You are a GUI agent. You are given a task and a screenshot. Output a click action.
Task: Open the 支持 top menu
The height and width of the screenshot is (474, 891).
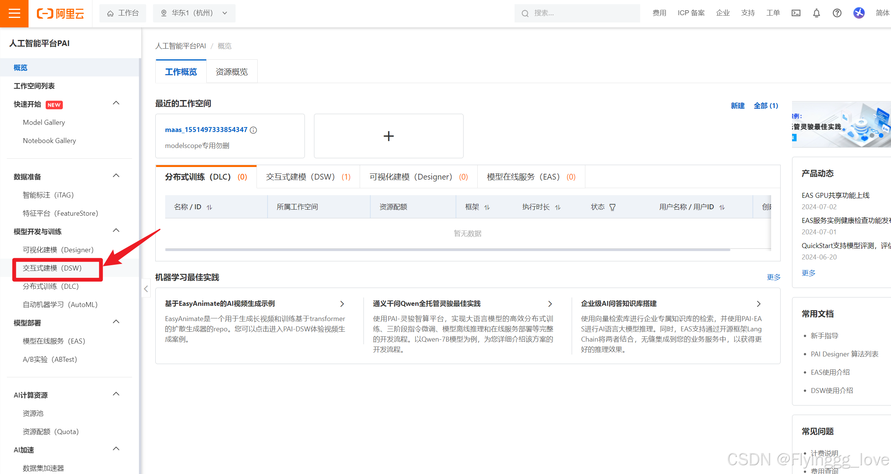(748, 13)
